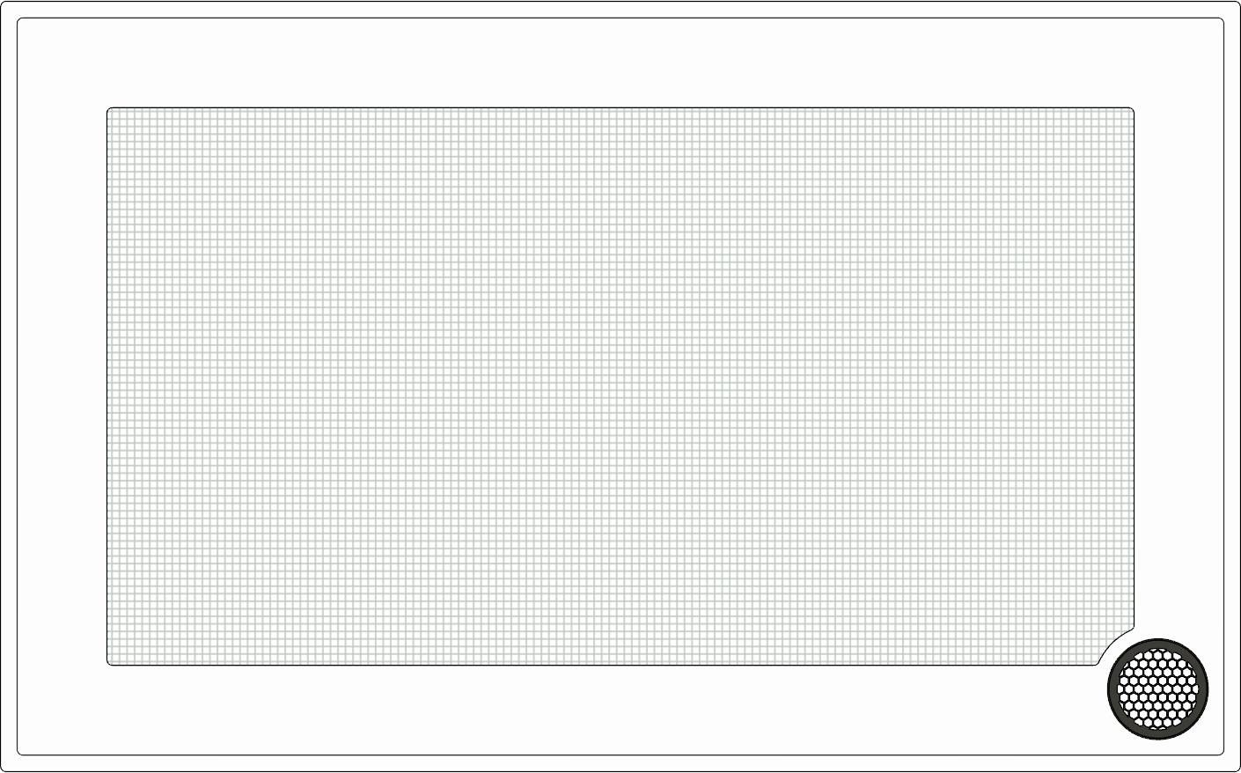1241x773 pixels.
Task: Click the curved notch of the grid panel
Action: pyautogui.click(x=1114, y=644)
